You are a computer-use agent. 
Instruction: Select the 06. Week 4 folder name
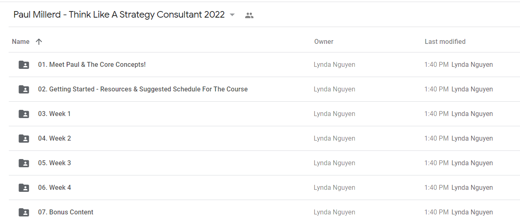click(54, 187)
